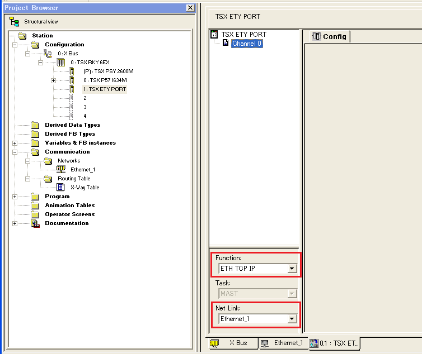Open the disabled Task MAST dropdown
Screen dimensions: 422x354
(291, 294)
